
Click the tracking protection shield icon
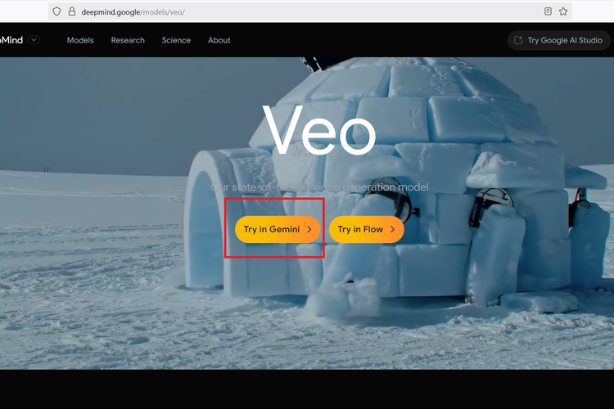click(x=57, y=11)
